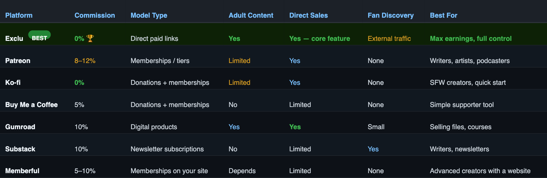Screen dimensions: 547x178
Task: Click Gumroad's Adult Content 'Yes' value
Action: (234, 127)
